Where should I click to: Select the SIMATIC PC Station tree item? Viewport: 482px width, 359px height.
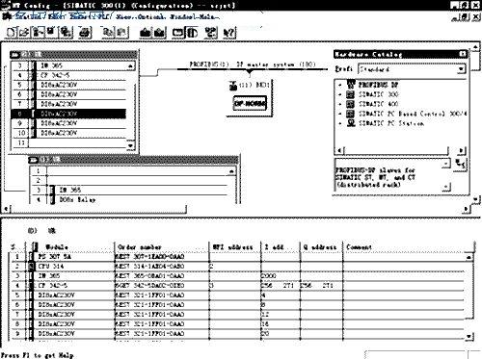(x=390, y=123)
